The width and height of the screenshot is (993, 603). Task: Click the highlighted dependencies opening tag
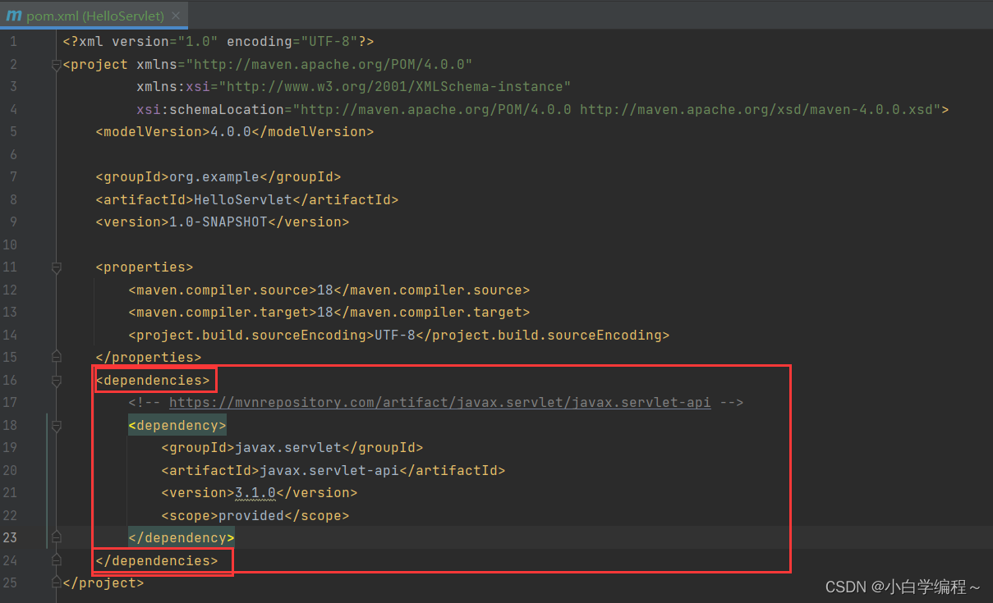[x=154, y=379]
